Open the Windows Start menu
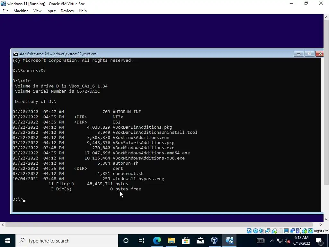The image size is (329, 247). [8, 241]
